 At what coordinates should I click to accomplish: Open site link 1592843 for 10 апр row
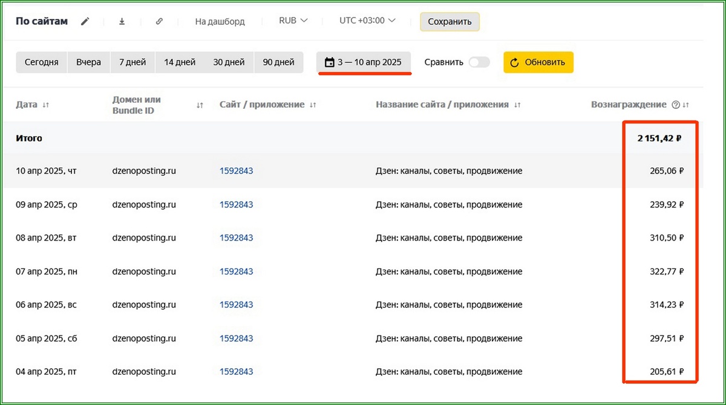point(236,171)
